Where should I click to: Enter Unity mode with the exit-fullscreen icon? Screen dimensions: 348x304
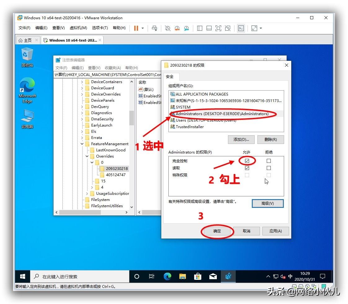pos(227,28)
